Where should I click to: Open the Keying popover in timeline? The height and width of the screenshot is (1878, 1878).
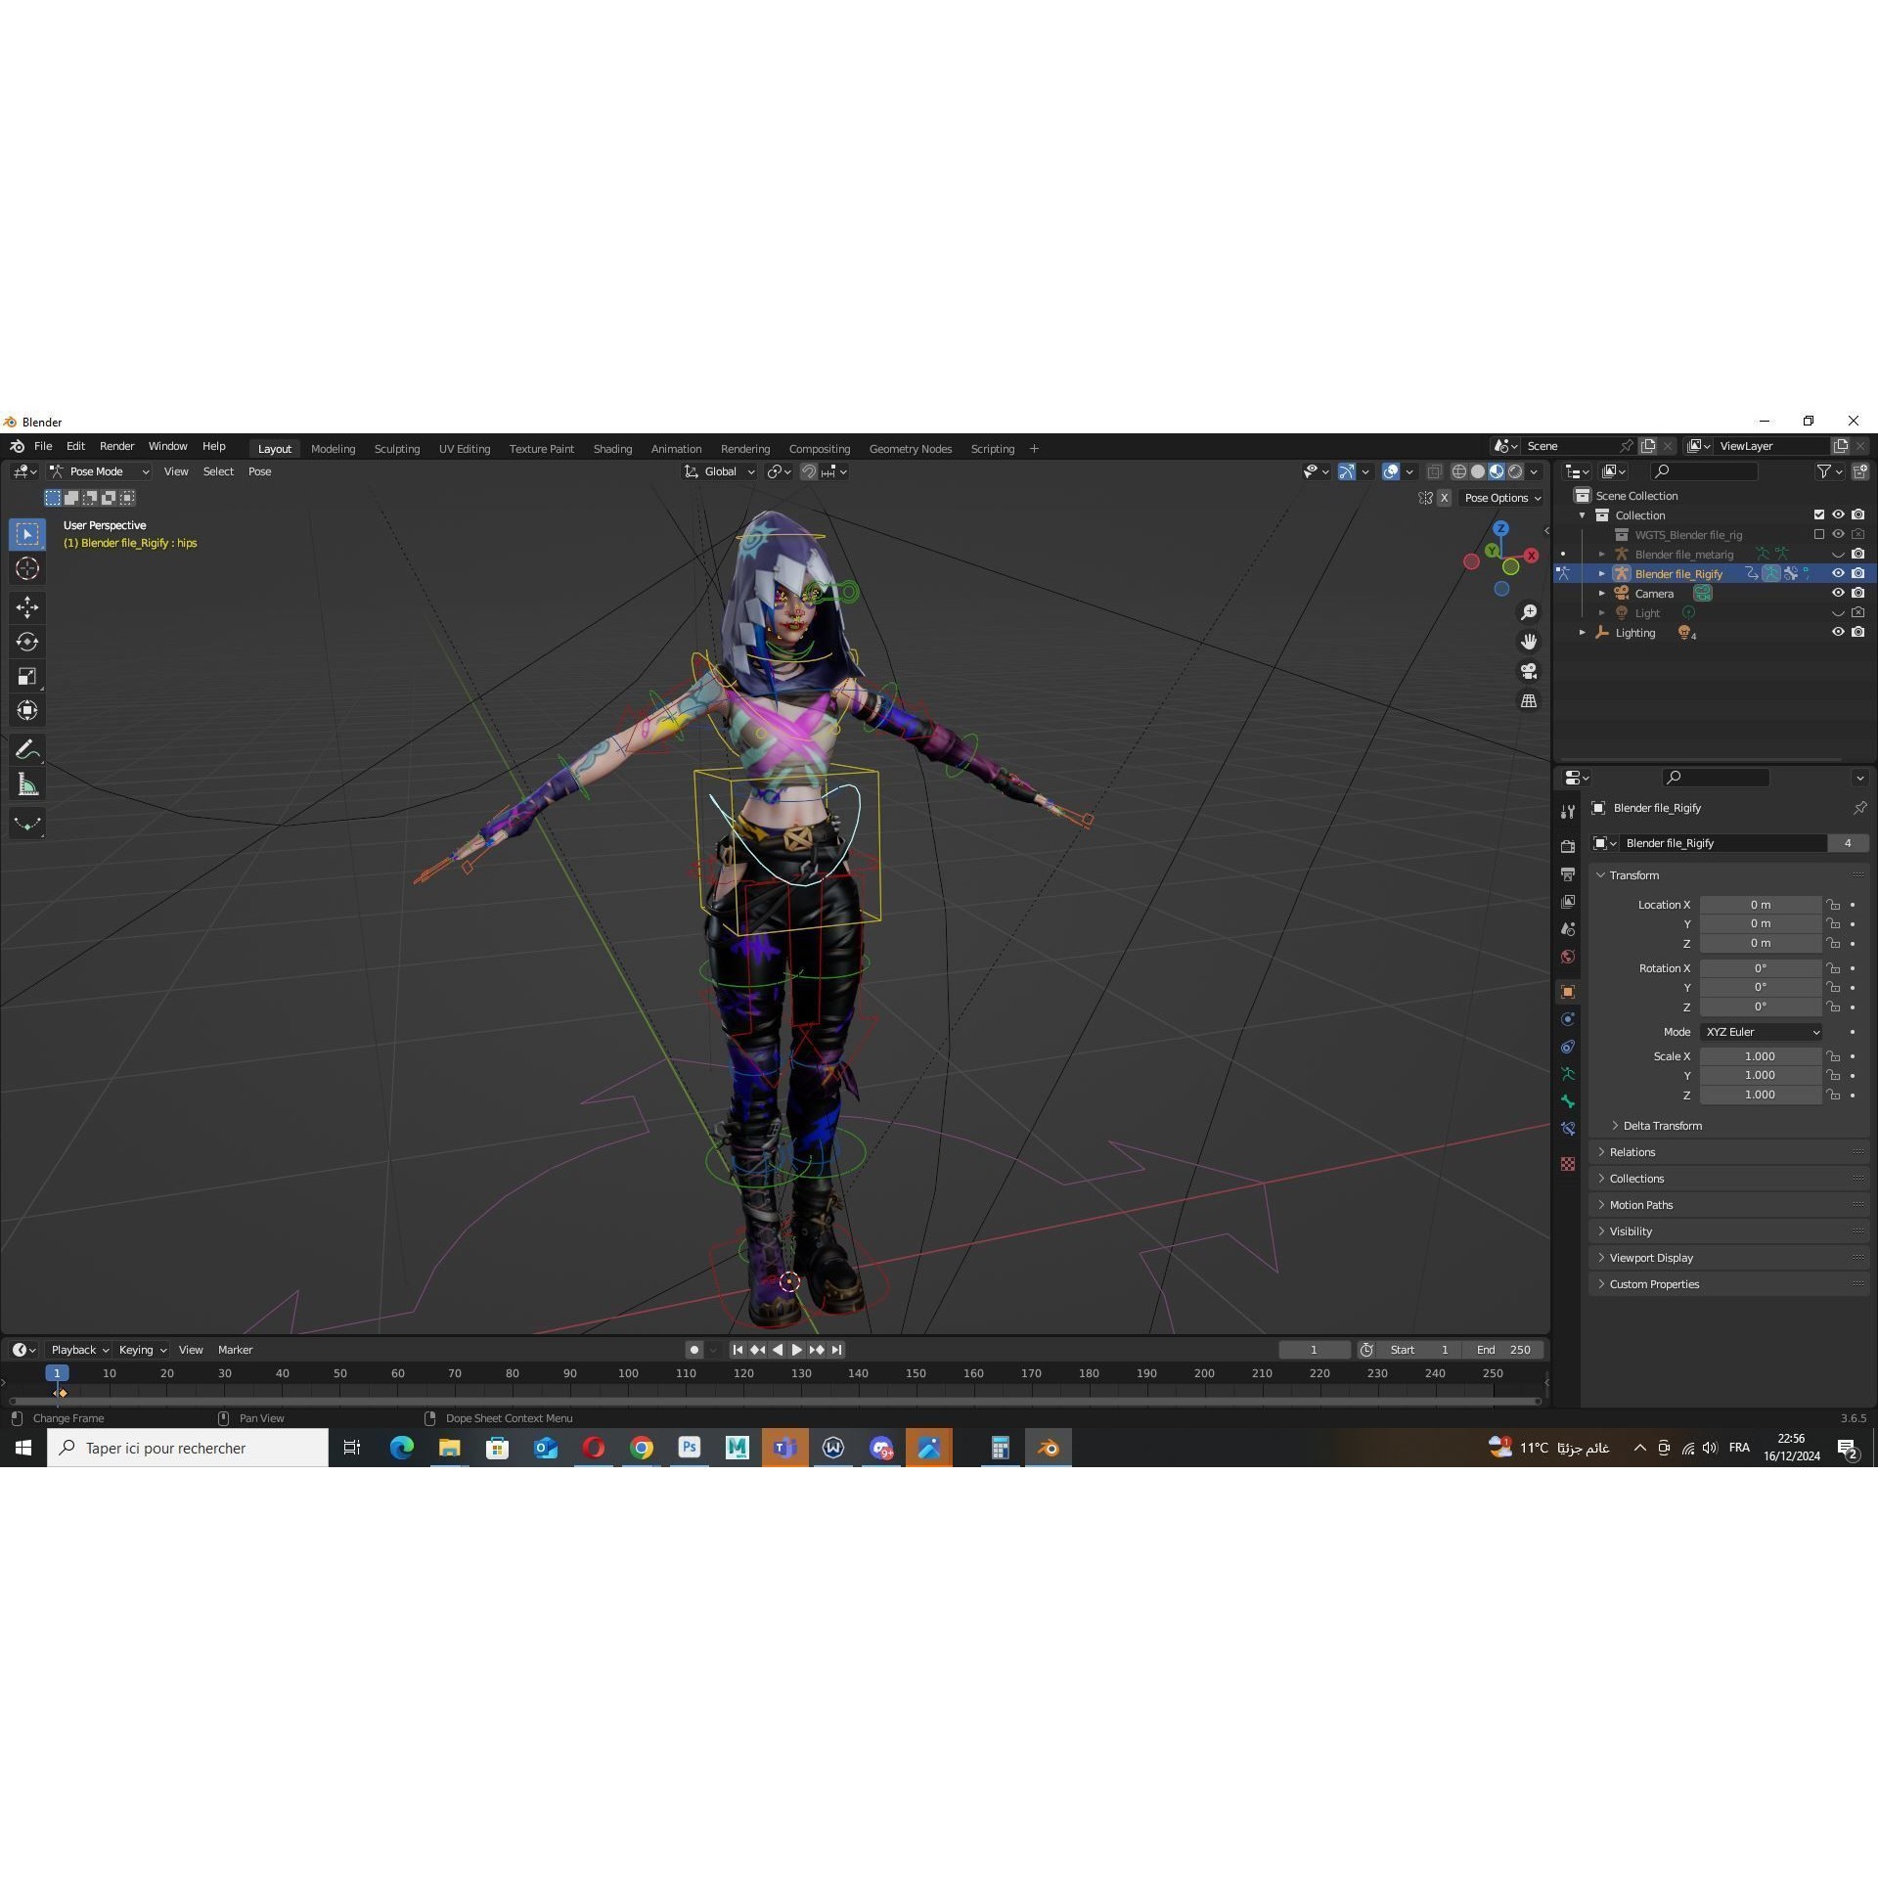coord(142,1350)
